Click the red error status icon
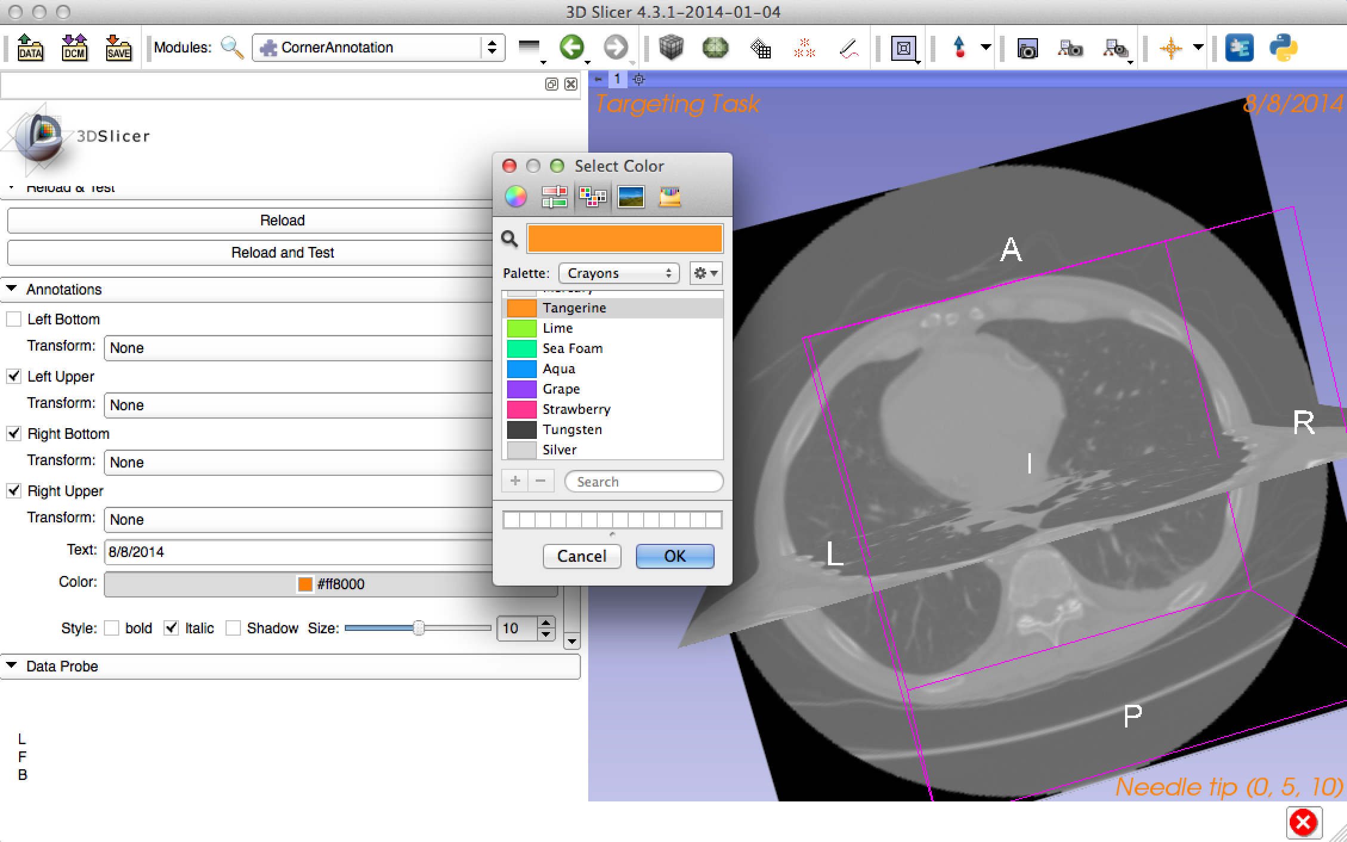 point(1303,823)
